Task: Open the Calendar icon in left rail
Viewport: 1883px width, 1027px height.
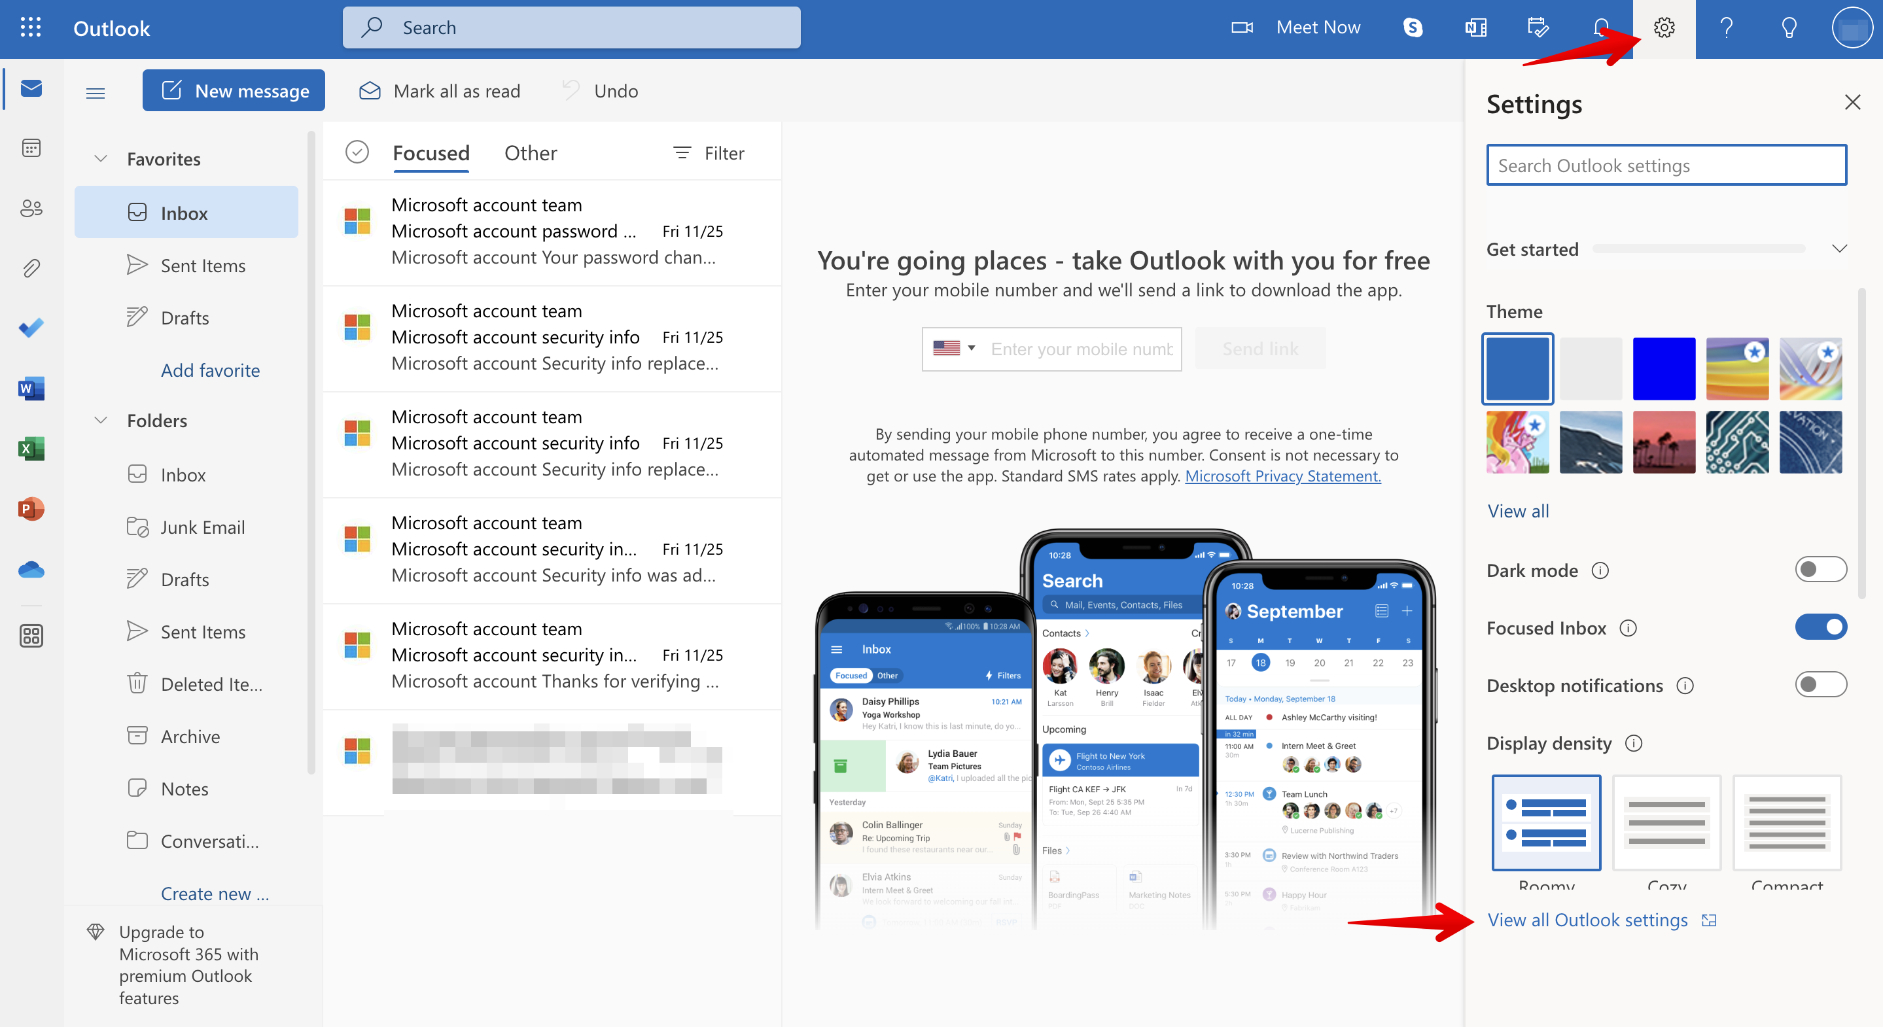Action: [31, 148]
